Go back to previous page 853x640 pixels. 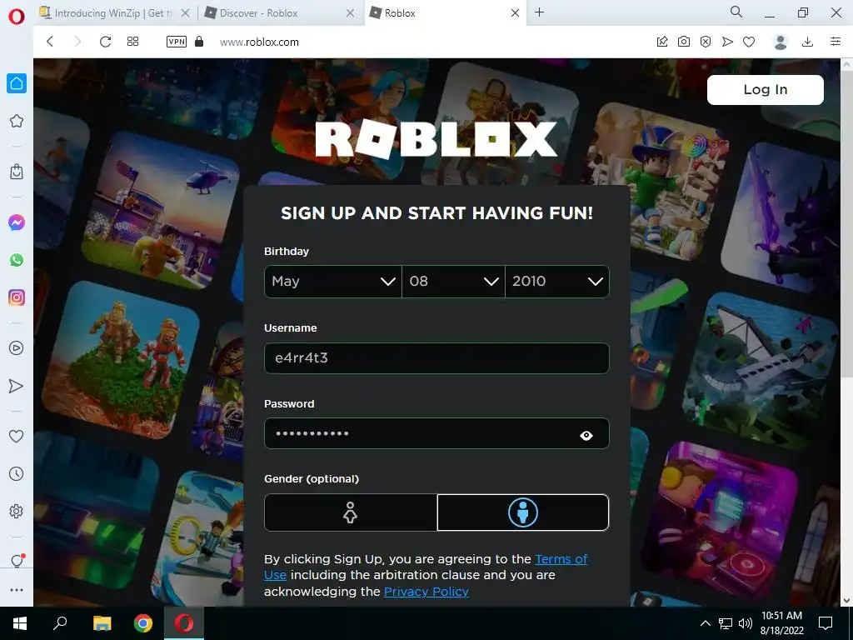pos(50,42)
